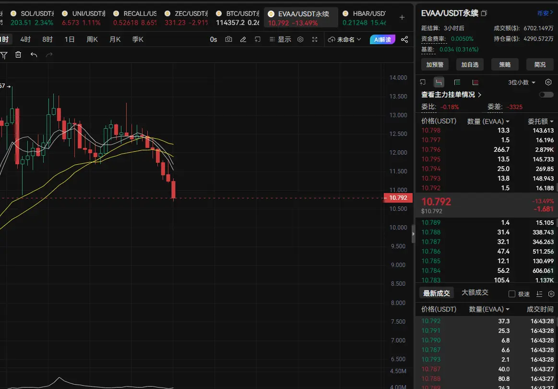Toggle main force order status switch
This screenshot has height=389, width=558.
click(546, 95)
